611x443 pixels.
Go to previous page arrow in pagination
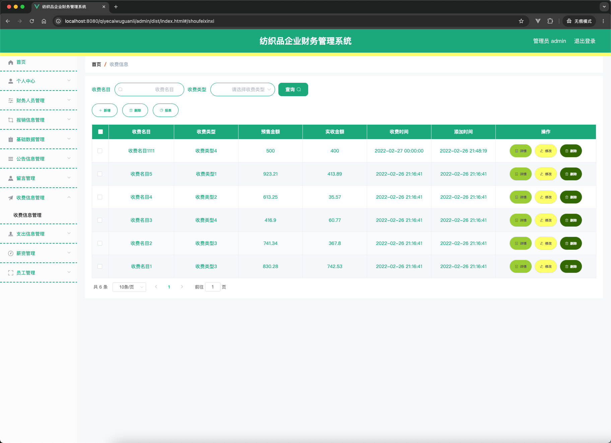[156, 287]
